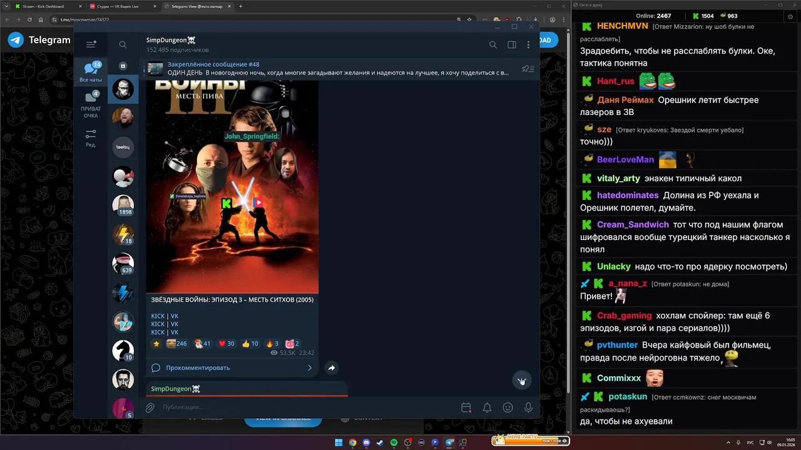This screenshot has height=450, width=801.
Task: Click the heart reaction with 30
Action: click(226, 344)
